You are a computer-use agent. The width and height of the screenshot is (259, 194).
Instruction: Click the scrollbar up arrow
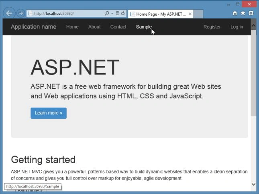point(253,26)
